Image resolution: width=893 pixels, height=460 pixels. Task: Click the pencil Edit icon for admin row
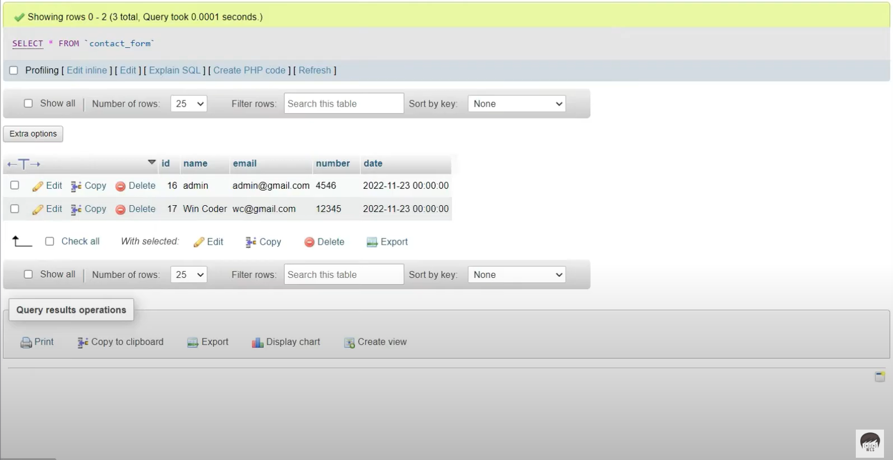pos(38,186)
